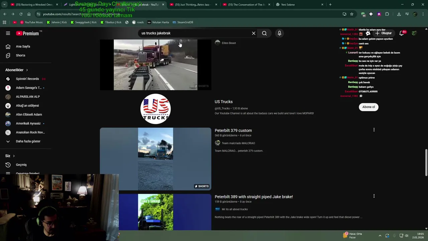Open Jahrein Kick bookmark
The image size is (428, 241).
pos(57,22)
